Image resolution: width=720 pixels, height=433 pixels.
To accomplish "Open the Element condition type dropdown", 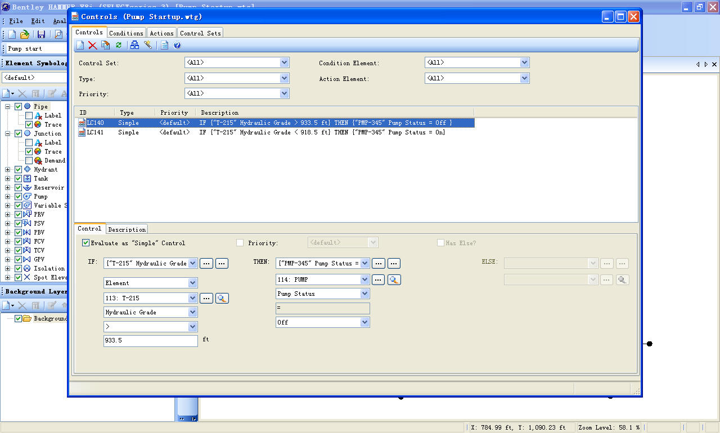I will click(x=193, y=283).
